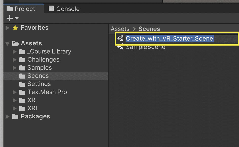
Task: Expand the Packages section
Action: [x=7, y=117]
